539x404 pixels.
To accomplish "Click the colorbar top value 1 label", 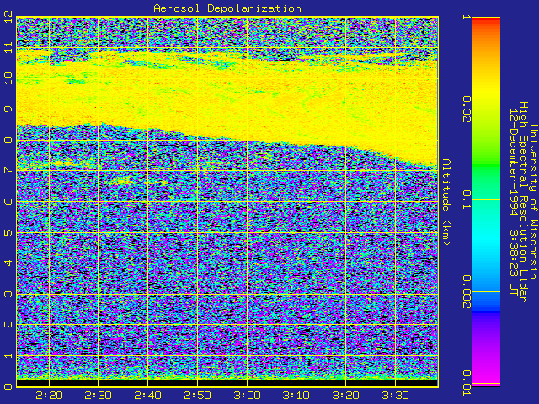I will [467, 17].
